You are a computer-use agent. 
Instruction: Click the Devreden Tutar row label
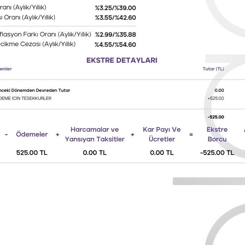(35, 90)
